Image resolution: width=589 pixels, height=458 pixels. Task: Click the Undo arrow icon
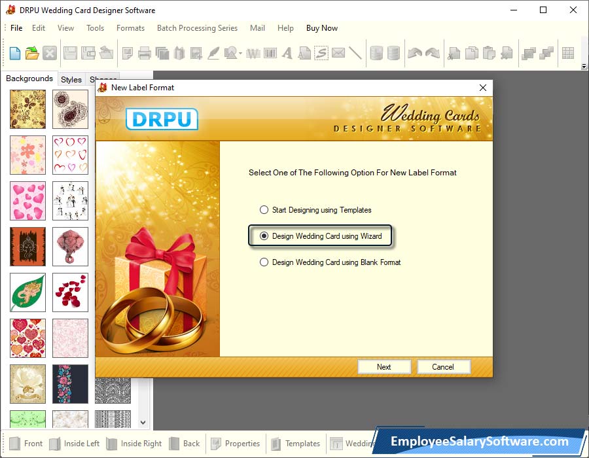coord(415,53)
